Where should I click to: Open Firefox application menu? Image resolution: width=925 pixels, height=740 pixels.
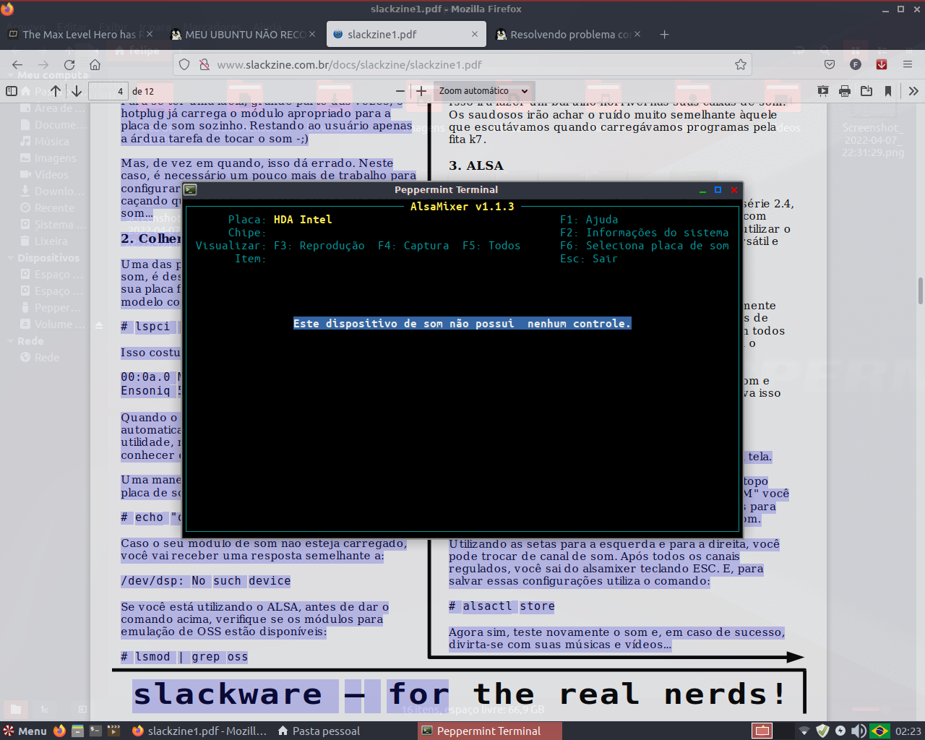pos(908,64)
